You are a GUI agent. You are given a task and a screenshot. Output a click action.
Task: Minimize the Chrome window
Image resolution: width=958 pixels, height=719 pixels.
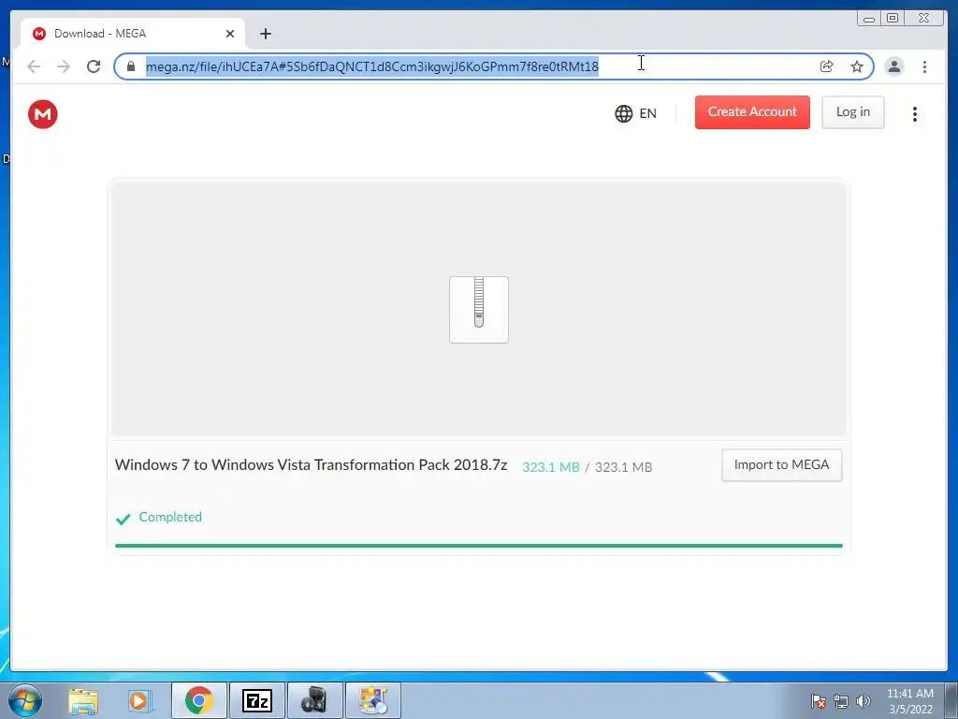[869, 19]
